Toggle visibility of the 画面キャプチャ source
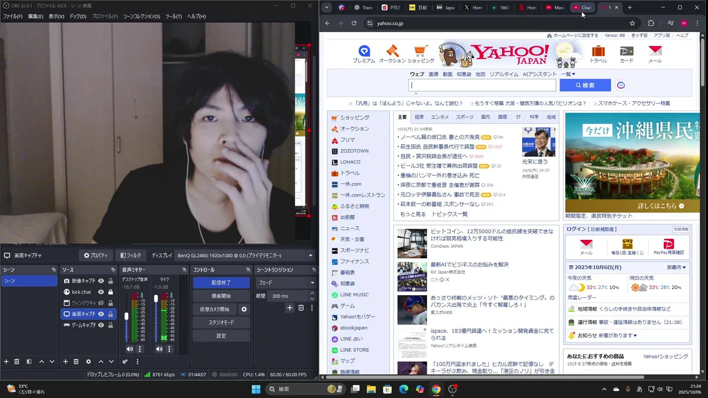 point(101,314)
